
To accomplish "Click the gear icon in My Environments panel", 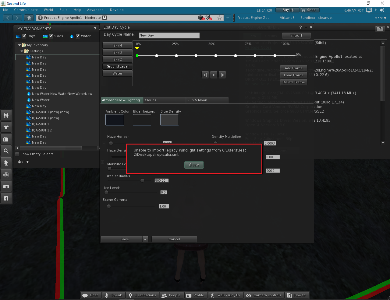I will [19, 162].
